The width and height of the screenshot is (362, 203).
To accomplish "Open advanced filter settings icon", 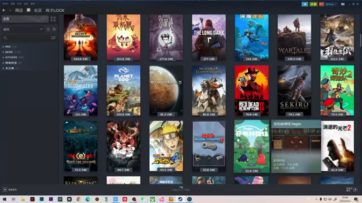I will pyautogui.click(x=53, y=38).
